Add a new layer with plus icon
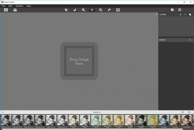194x130 pixels. pyautogui.click(x=180, y=15)
